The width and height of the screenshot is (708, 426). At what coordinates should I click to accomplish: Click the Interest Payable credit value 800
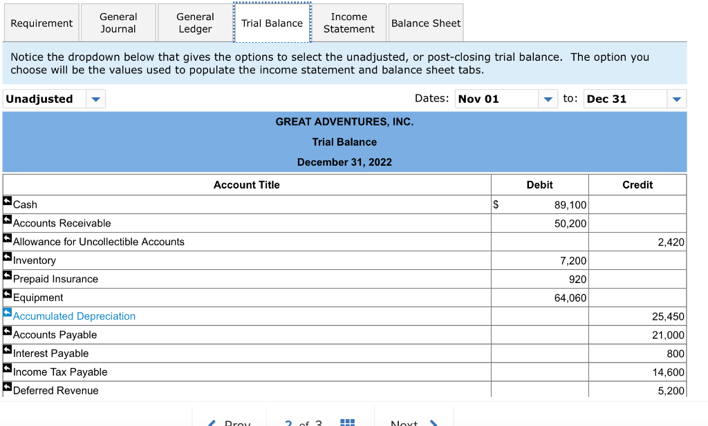tap(676, 354)
